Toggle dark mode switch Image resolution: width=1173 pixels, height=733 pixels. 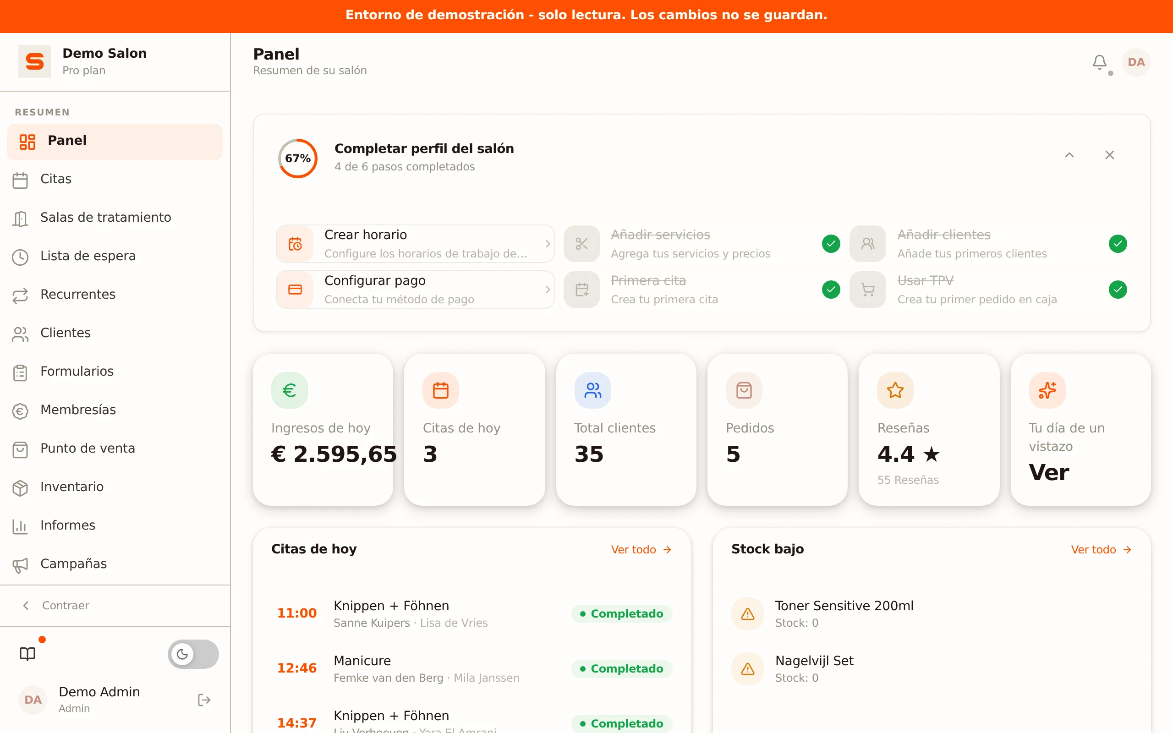click(x=193, y=653)
